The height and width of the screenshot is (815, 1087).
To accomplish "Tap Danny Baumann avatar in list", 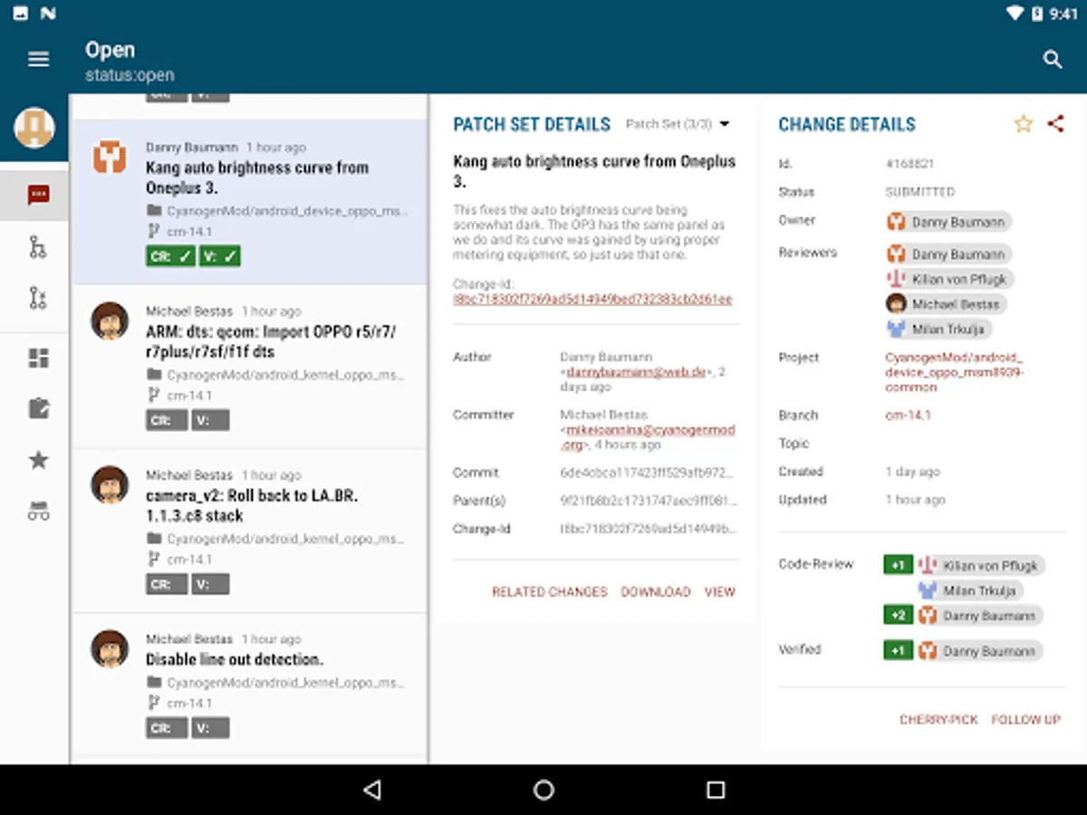I will click(110, 158).
